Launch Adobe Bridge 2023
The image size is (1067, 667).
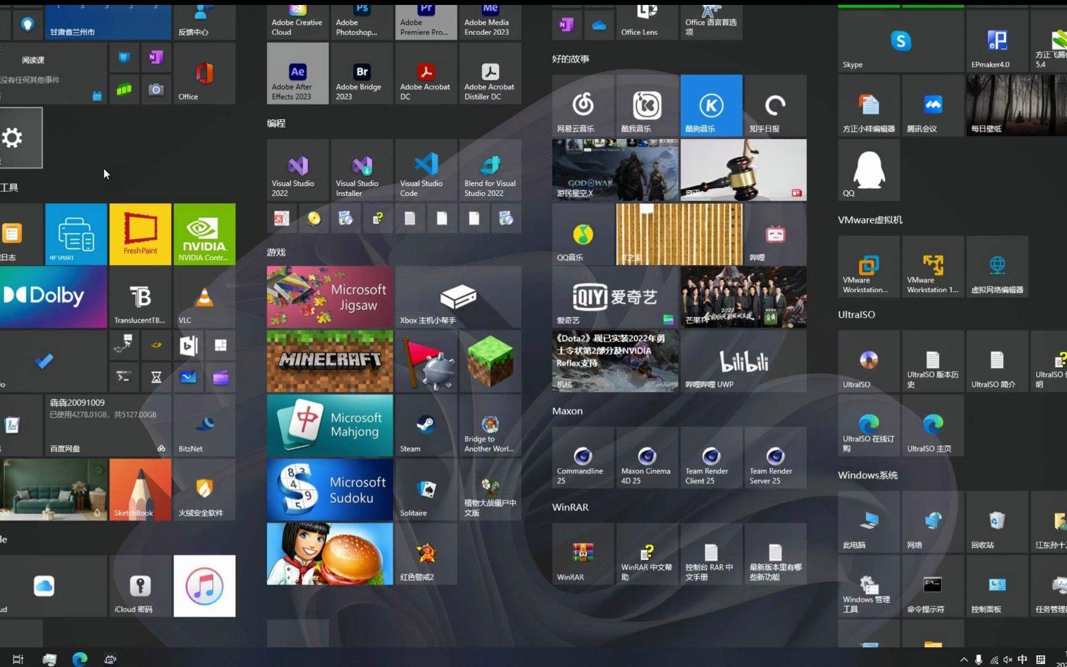(x=362, y=73)
